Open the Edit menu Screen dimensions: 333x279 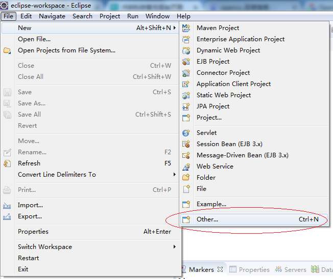tap(26, 16)
